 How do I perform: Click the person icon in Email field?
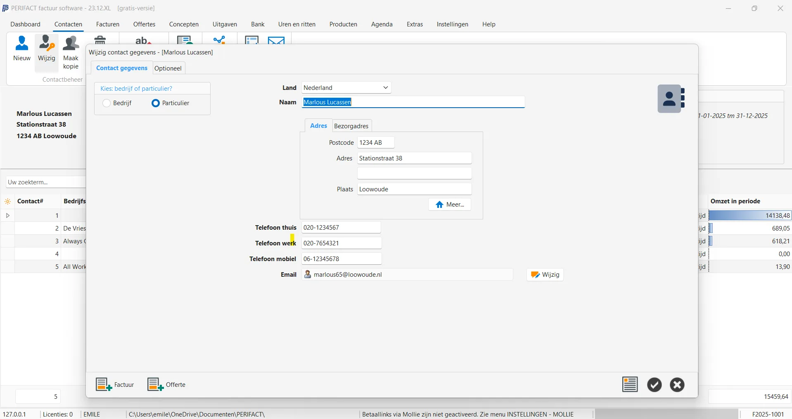pos(308,274)
